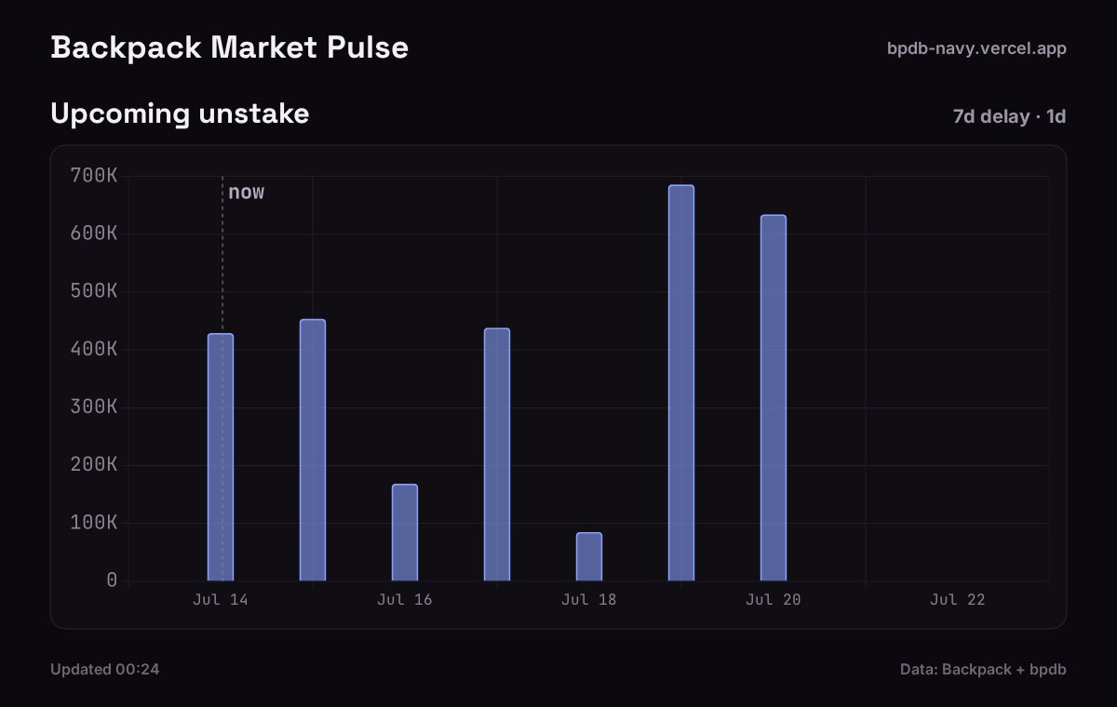The width and height of the screenshot is (1117, 707).
Task: Click the Updated 00:24 timestamp
Action: pos(105,669)
